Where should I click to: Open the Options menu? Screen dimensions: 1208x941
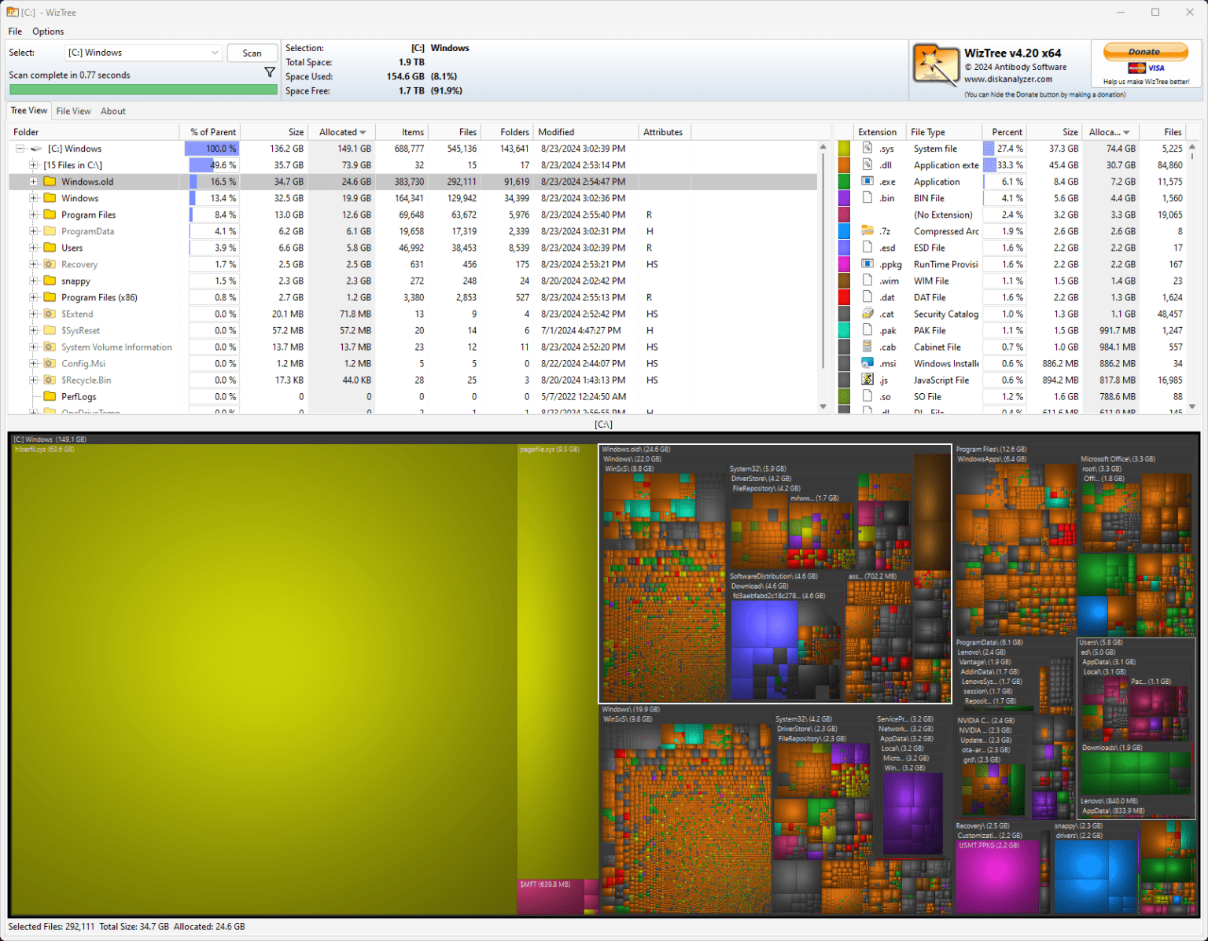pyautogui.click(x=48, y=31)
